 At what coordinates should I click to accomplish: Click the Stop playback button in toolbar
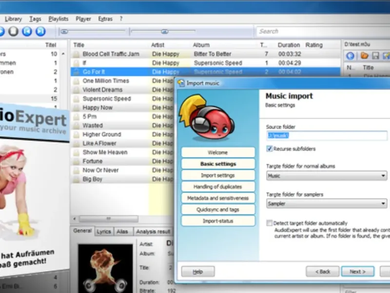point(13,31)
